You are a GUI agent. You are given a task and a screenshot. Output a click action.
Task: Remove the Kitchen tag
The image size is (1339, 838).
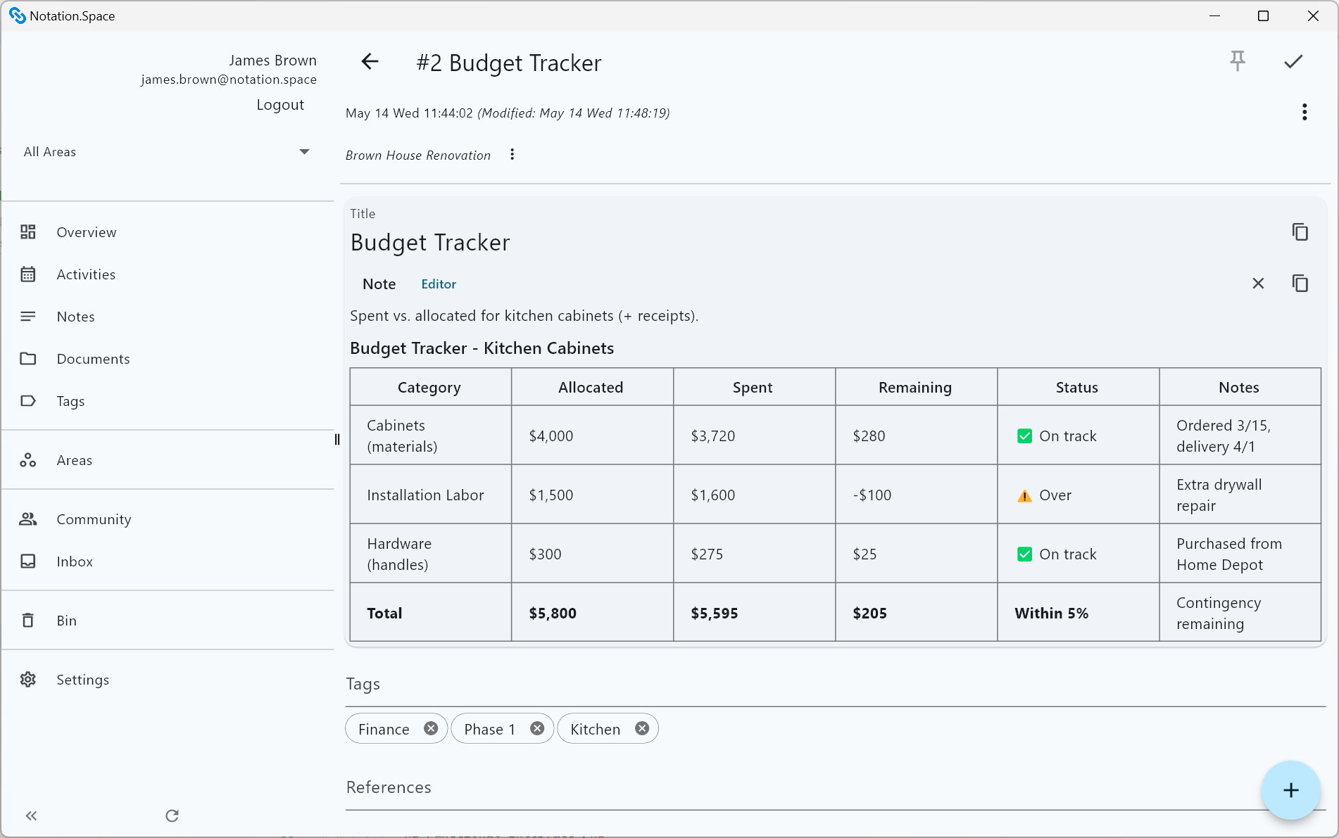tap(642, 729)
